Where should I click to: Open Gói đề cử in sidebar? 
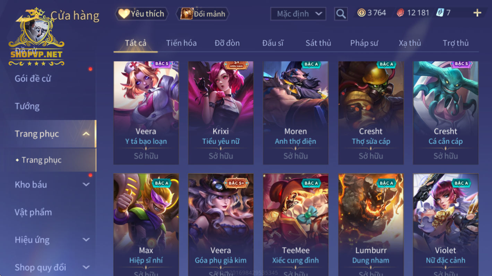(x=33, y=79)
